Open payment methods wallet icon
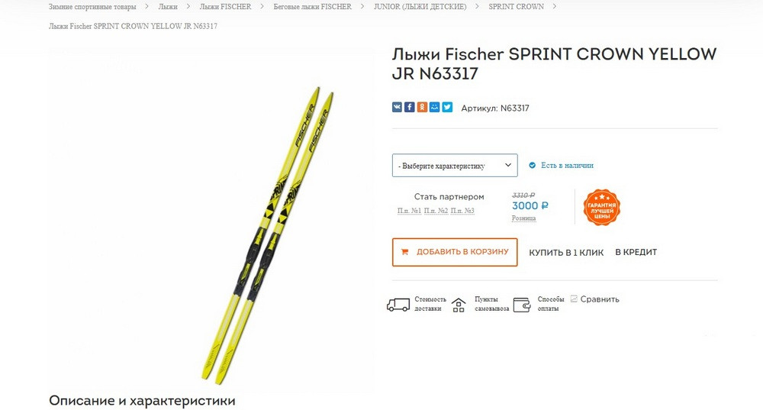 (x=522, y=305)
